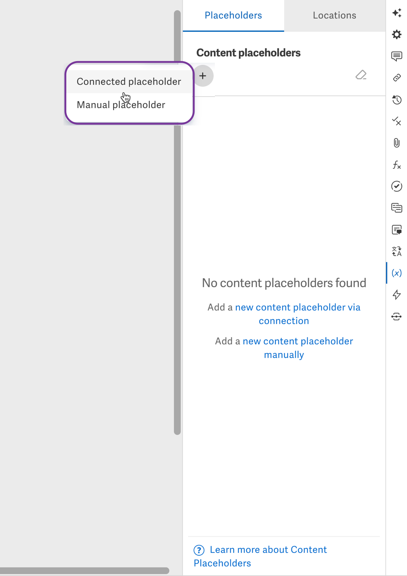
Task: Click Learn more about Content Placeholders
Action: (x=268, y=550)
